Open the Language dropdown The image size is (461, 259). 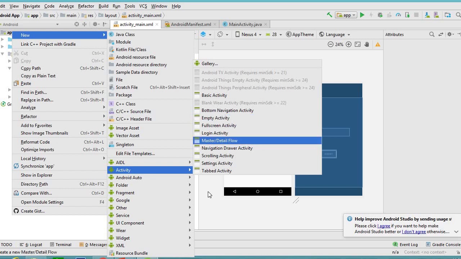point(334,35)
